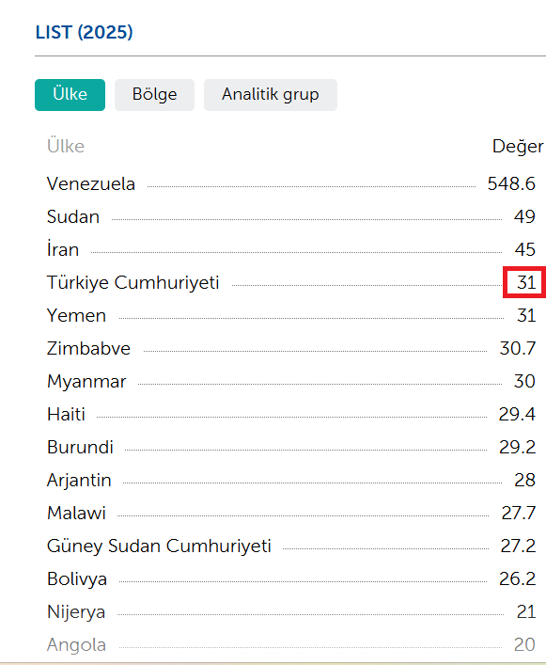This screenshot has height=665, width=546.
Task: Click the Myanmar row
Action: [x=291, y=381]
